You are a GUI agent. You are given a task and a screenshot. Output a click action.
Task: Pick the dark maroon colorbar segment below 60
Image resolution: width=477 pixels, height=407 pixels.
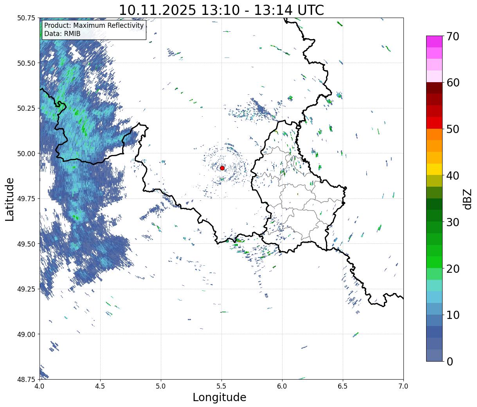pyautogui.click(x=434, y=88)
